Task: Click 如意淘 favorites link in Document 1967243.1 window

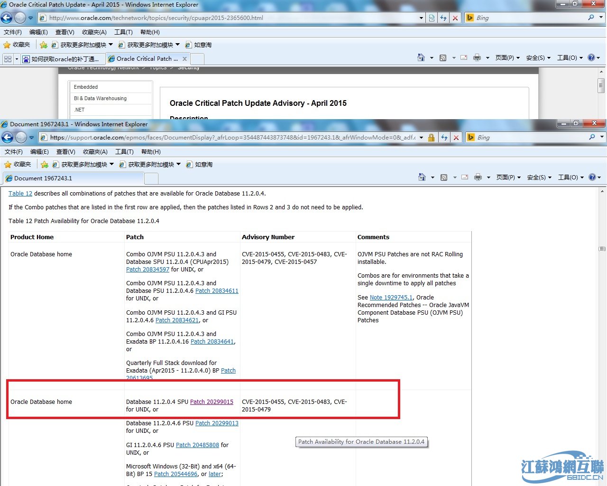Action: point(199,164)
